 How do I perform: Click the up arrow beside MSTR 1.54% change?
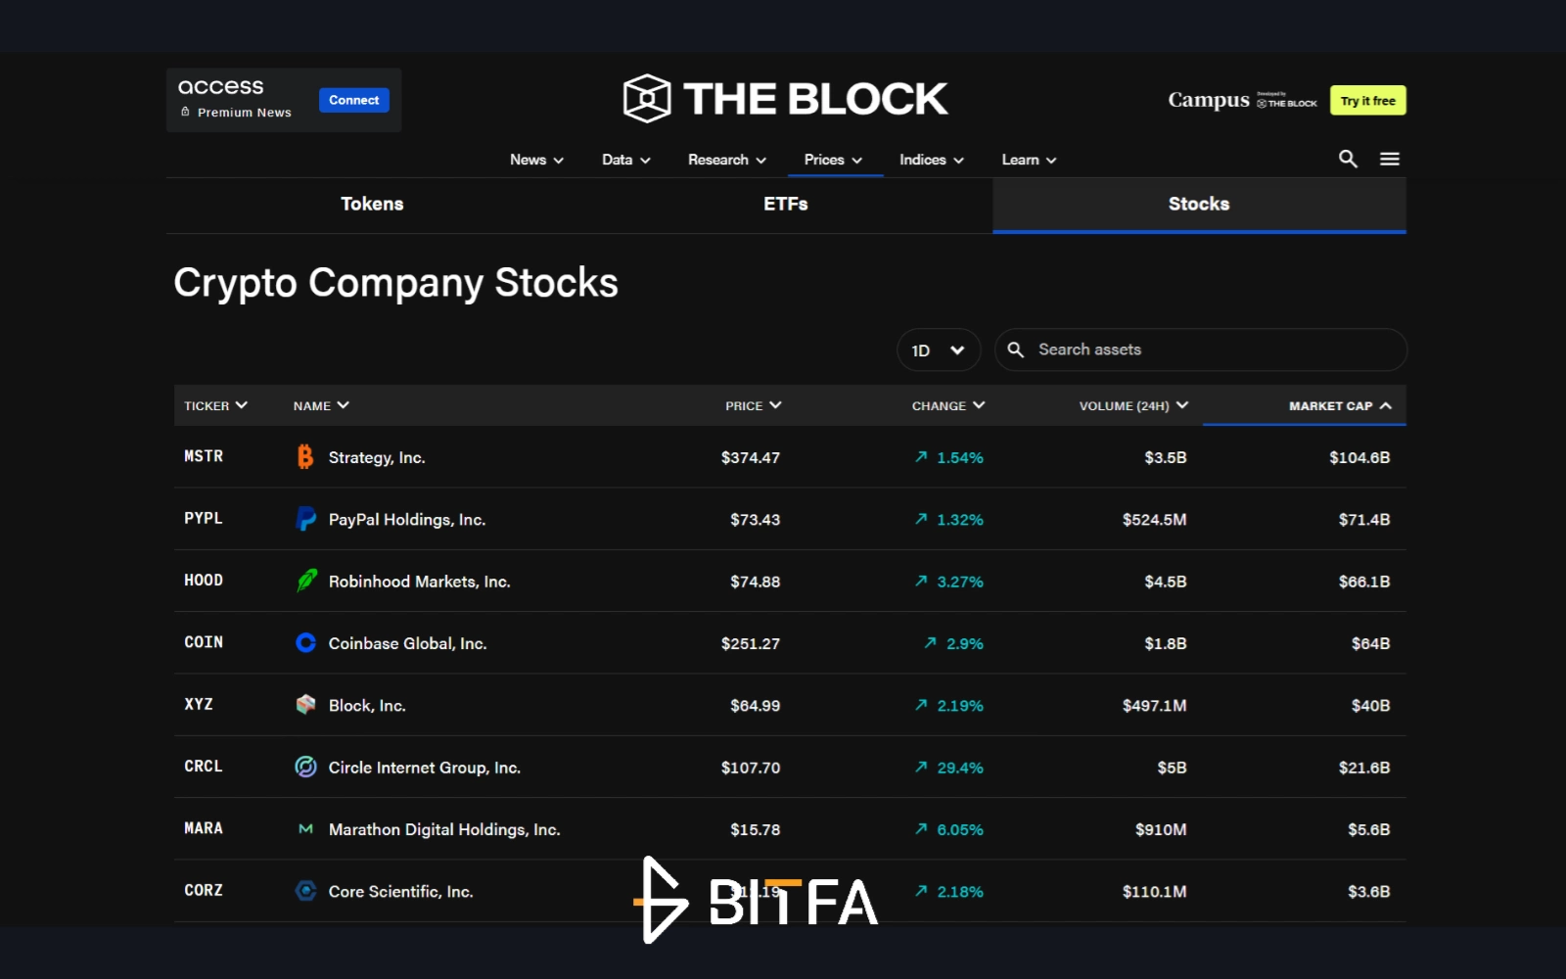[921, 456]
